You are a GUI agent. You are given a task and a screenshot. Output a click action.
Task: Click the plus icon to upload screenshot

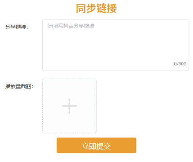(x=69, y=106)
